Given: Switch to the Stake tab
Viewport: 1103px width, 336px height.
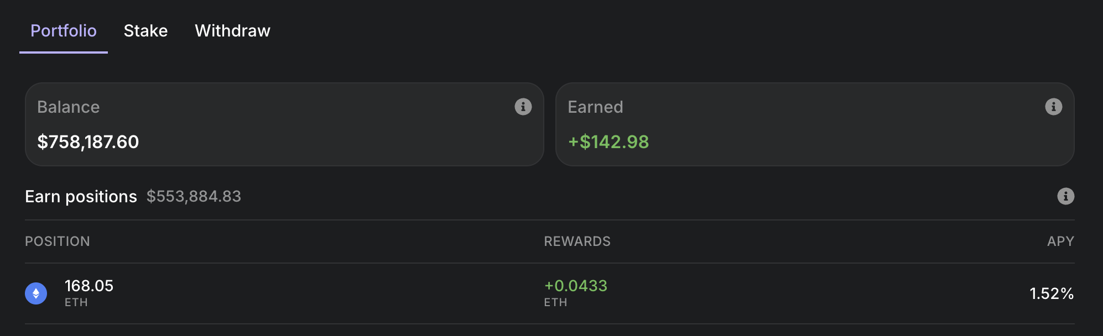Looking at the screenshot, I should 145,31.
